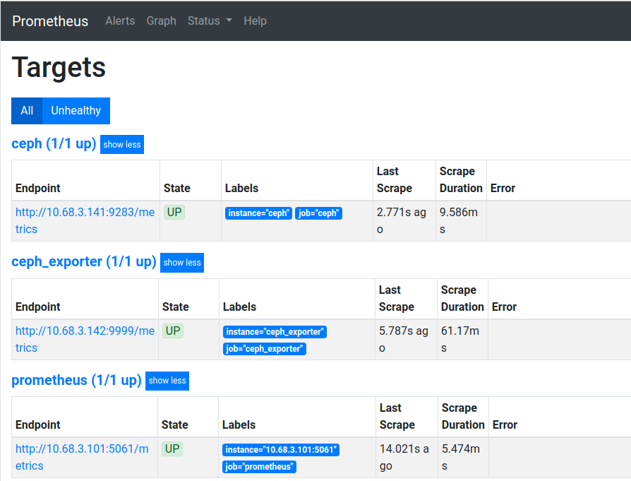Open the ceph (1/1 up) heading link

click(x=54, y=144)
